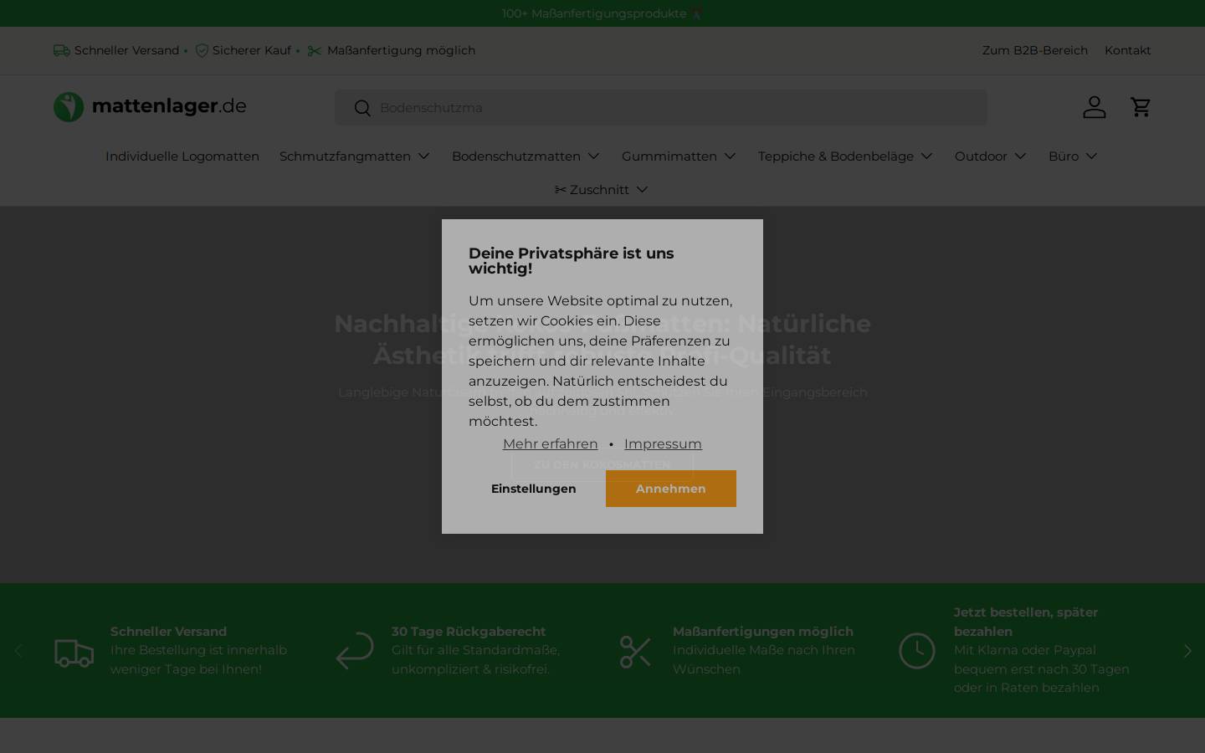
Task: Open the Gummimatten menu item
Action: point(669,156)
